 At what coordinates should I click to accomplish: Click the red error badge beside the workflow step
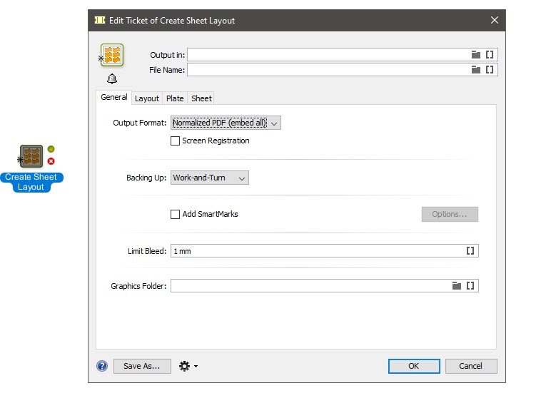[51, 161]
